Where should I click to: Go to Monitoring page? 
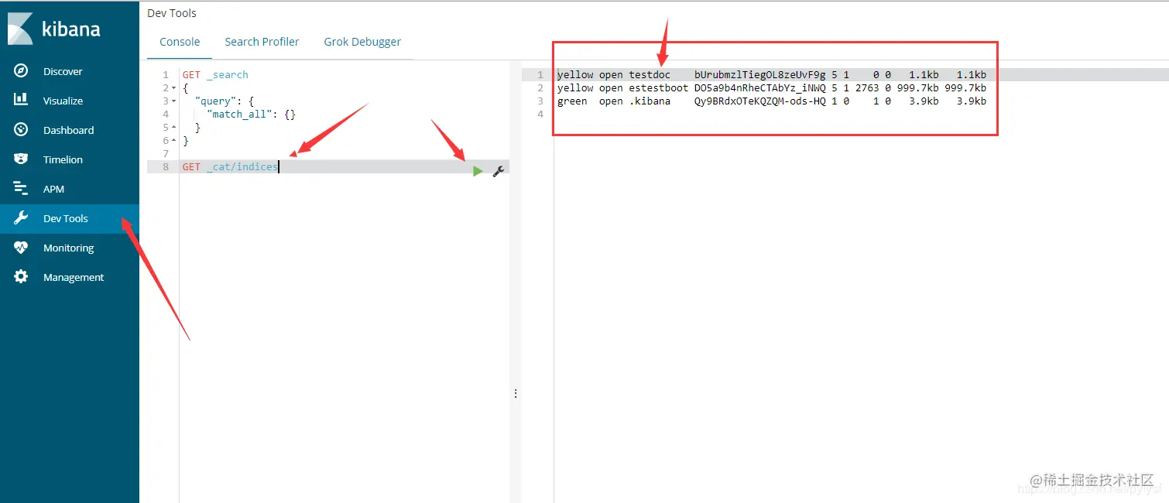point(68,248)
